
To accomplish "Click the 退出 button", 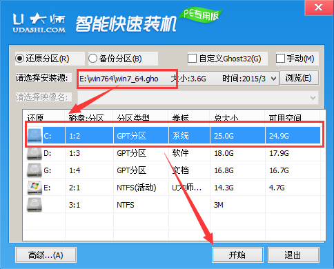I will 293,255.
